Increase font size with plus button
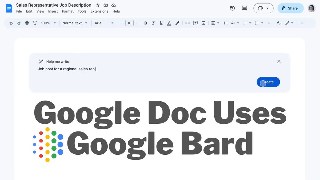The height and width of the screenshot is (180, 320). point(137,23)
